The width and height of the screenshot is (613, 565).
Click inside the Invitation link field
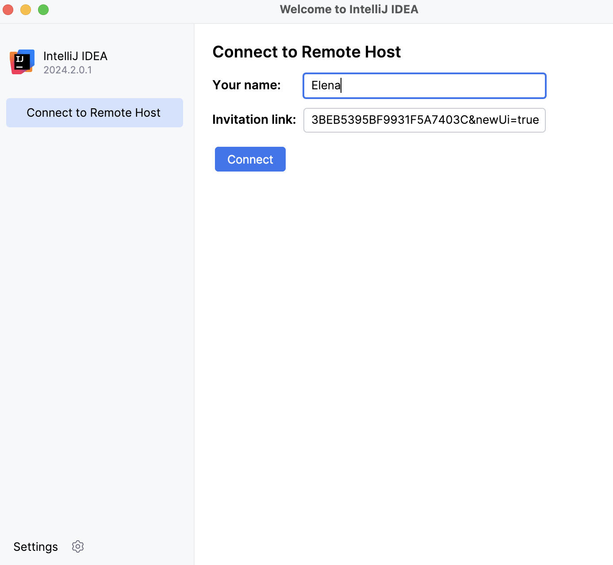pos(424,120)
